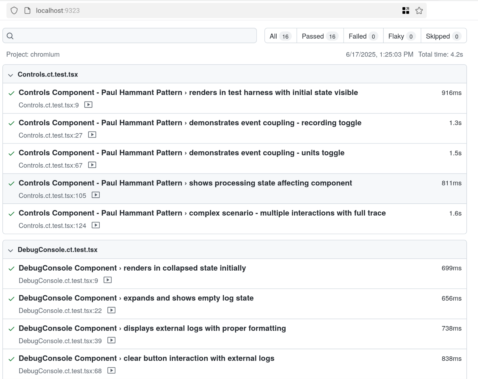Filter by Passed 16 tests
This screenshot has width=478, height=379.
coord(320,36)
